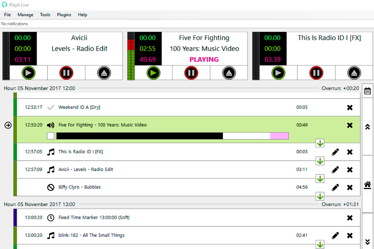Select blink-182 - All The Small Things text
374x249 pixels.
click(x=91, y=235)
